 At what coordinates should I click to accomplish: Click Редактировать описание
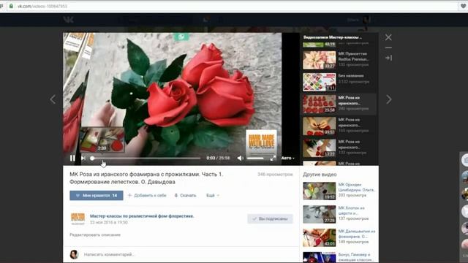click(x=95, y=235)
